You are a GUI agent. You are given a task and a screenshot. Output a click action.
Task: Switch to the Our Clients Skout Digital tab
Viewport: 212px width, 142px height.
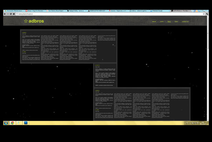[x=55, y=11]
